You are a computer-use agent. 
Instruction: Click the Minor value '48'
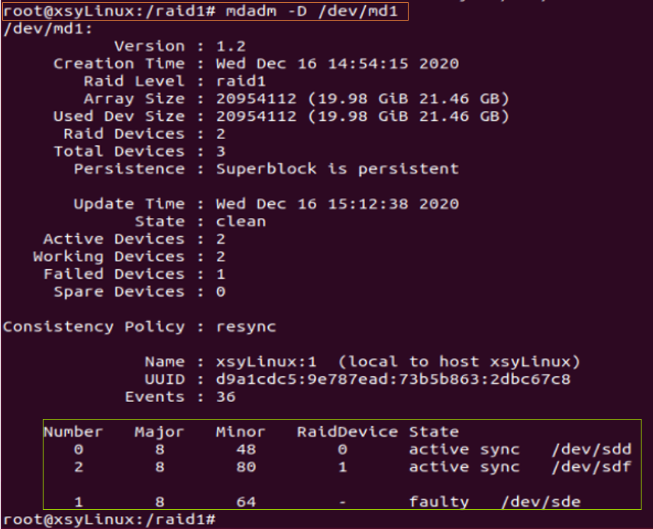pyautogui.click(x=246, y=449)
